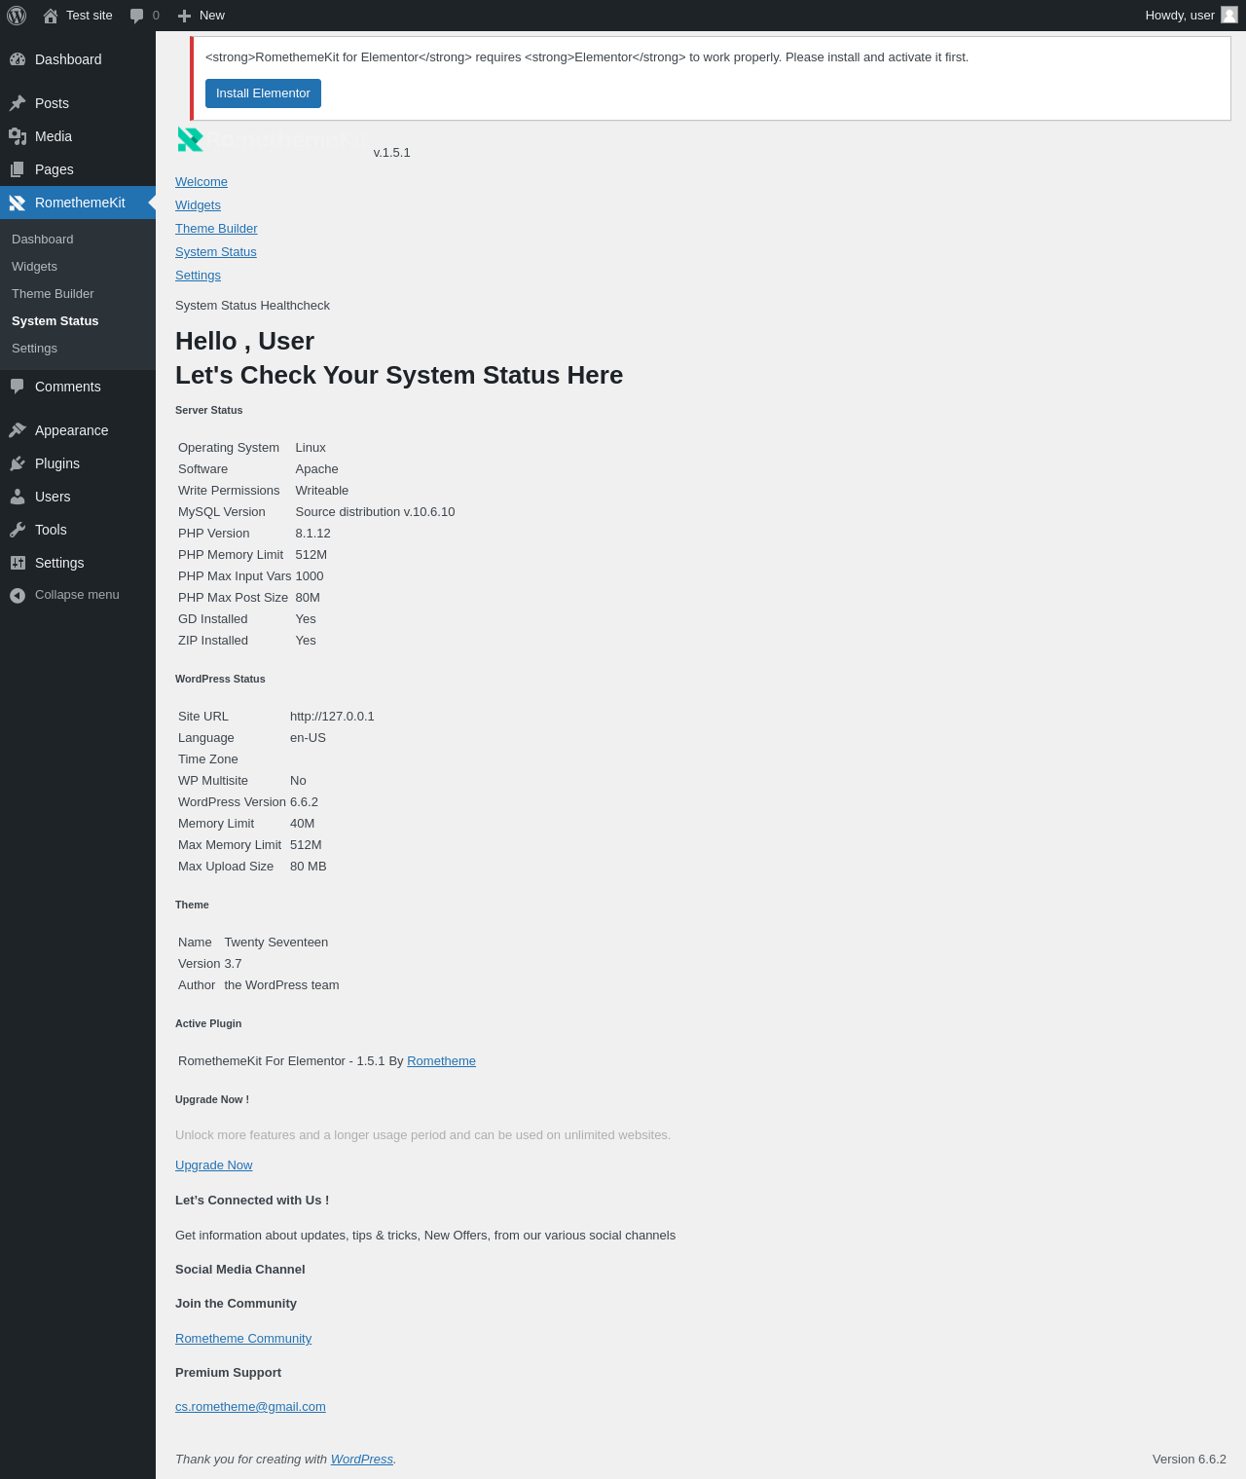Open the WordPress footer link
Viewport: 1246px width, 1479px height.
(362, 1460)
